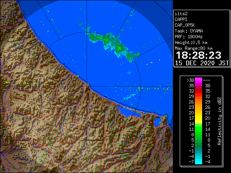Viewport: 231px width, 173px height.
Task: Click the cyan legend color beside -7
Action: (199, 161)
